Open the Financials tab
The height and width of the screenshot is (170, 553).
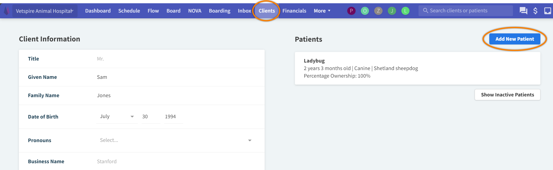pos(294,11)
